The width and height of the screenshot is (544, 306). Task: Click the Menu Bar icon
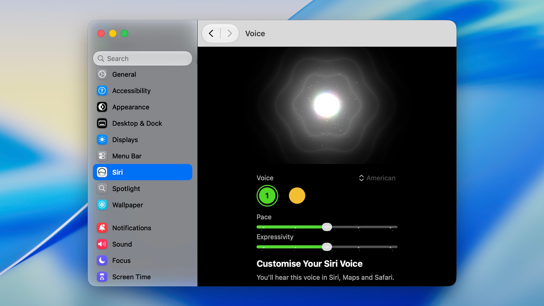102,156
